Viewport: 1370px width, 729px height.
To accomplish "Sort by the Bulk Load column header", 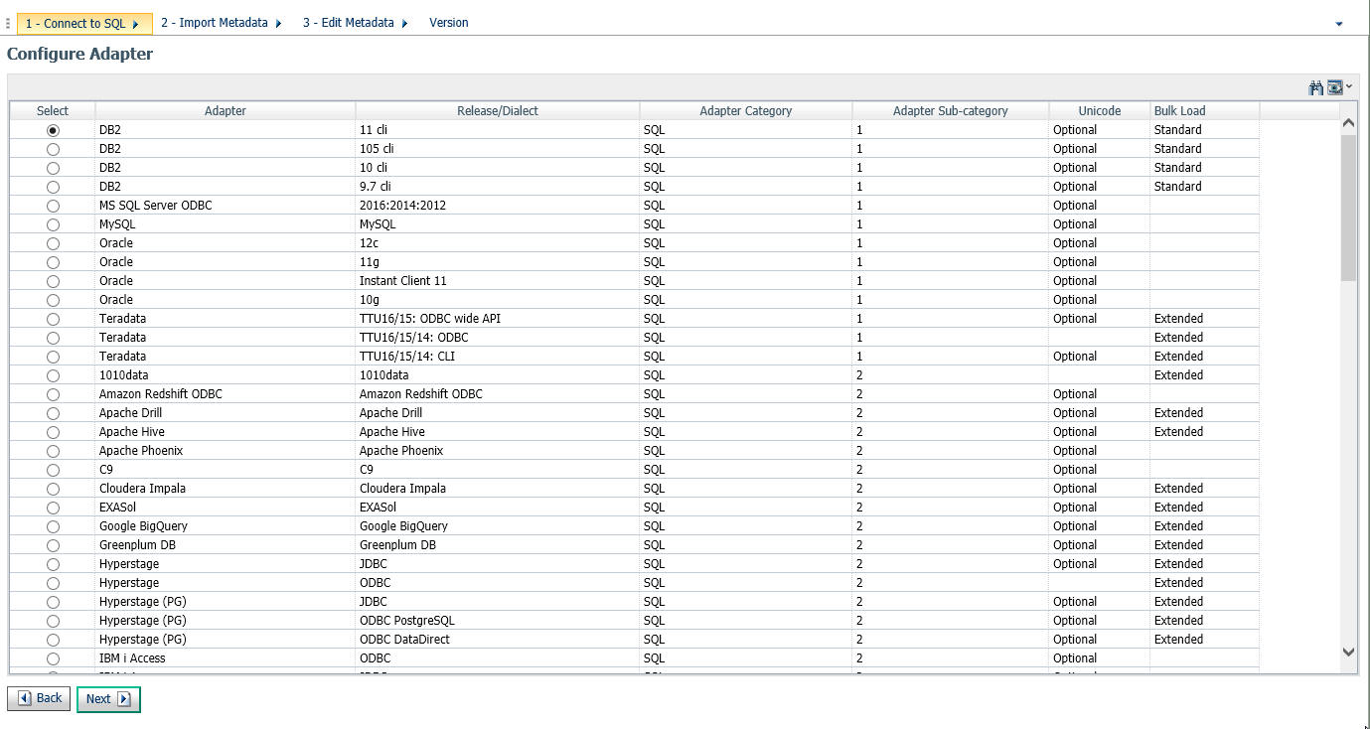I will 1204,111.
